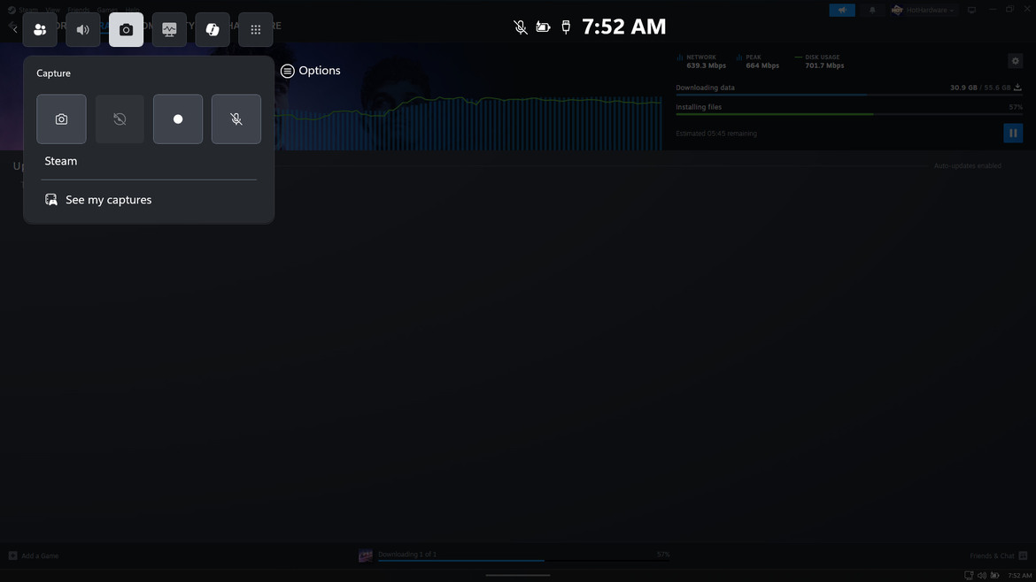1036x582 pixels.
Task: Collapse Game Bar with the left chevron
Action: click(14, 29)
